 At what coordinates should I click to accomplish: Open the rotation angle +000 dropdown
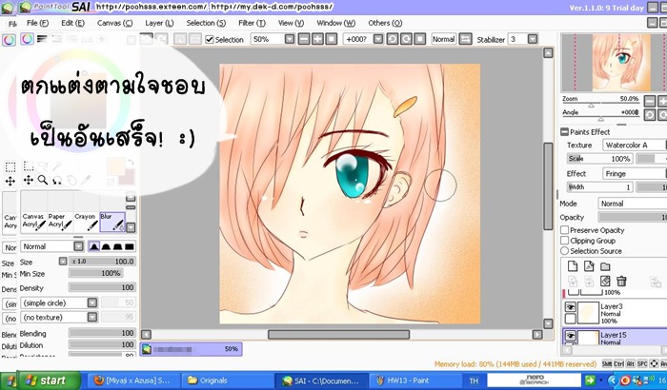click(378, 39)
